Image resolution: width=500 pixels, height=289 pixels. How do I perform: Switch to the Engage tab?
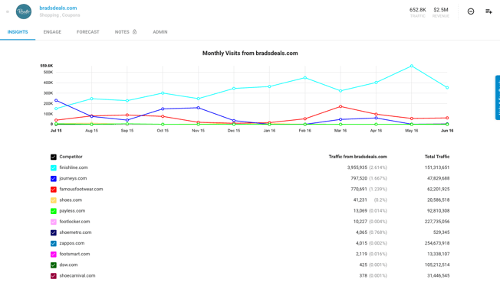point(52,32)
